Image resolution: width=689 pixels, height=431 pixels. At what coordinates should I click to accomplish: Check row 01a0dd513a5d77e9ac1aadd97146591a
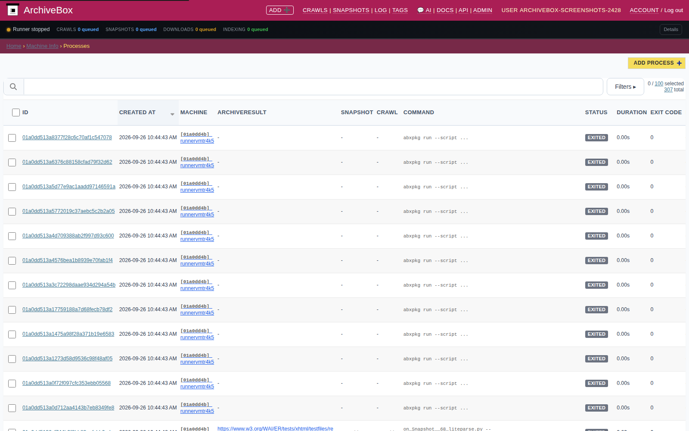12,187
